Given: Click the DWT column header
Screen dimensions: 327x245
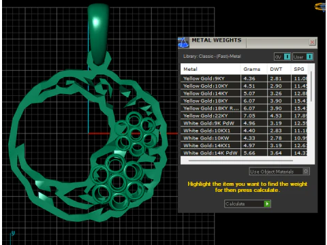Looking at the screenshot, I should [279, 69].
